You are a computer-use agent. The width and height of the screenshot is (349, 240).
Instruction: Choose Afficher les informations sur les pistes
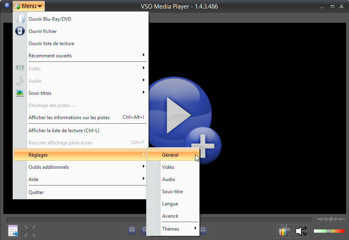(x=81, y=118)
